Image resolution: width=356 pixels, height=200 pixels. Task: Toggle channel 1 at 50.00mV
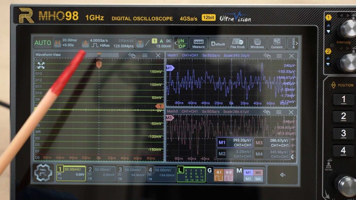point(71,173)
